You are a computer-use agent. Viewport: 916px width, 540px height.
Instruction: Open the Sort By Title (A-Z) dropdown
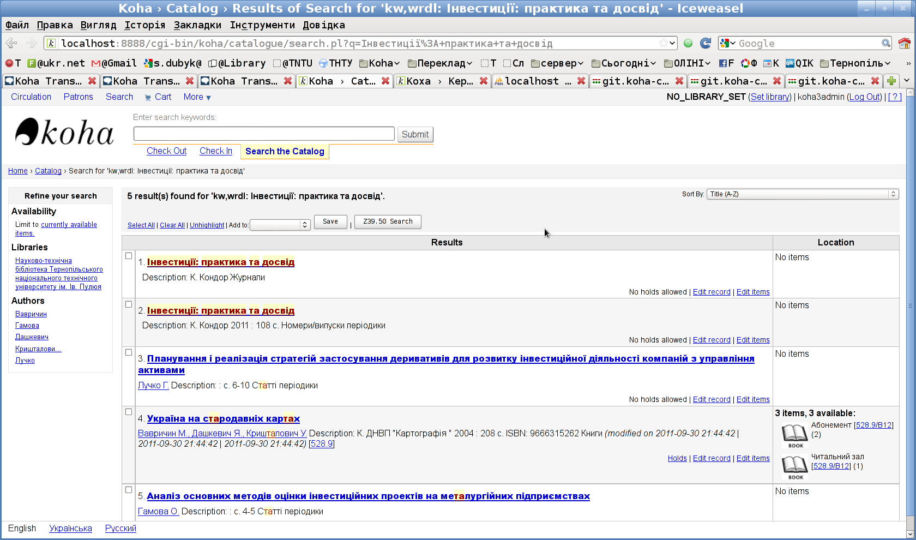tap(802, 194)
